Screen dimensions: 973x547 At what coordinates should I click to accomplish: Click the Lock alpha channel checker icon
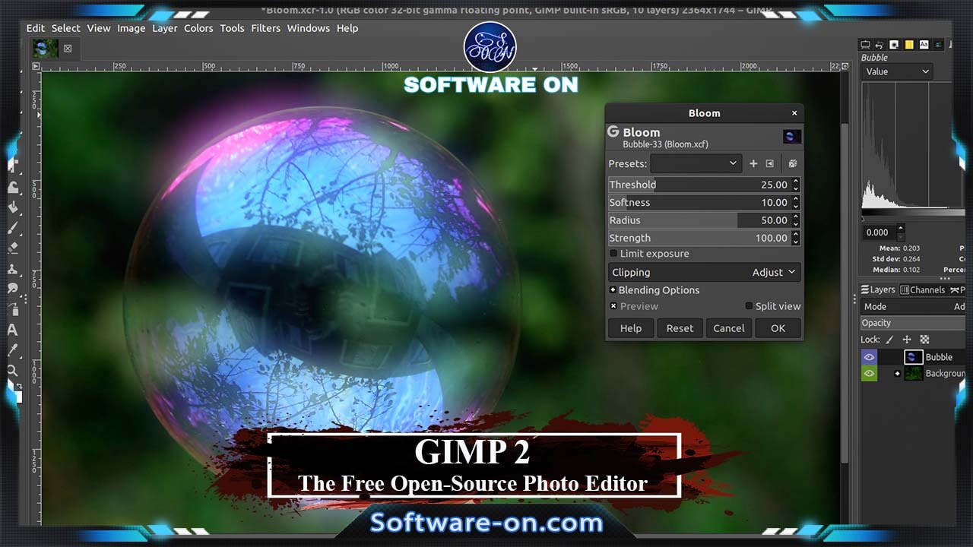(x=924, y=340)
